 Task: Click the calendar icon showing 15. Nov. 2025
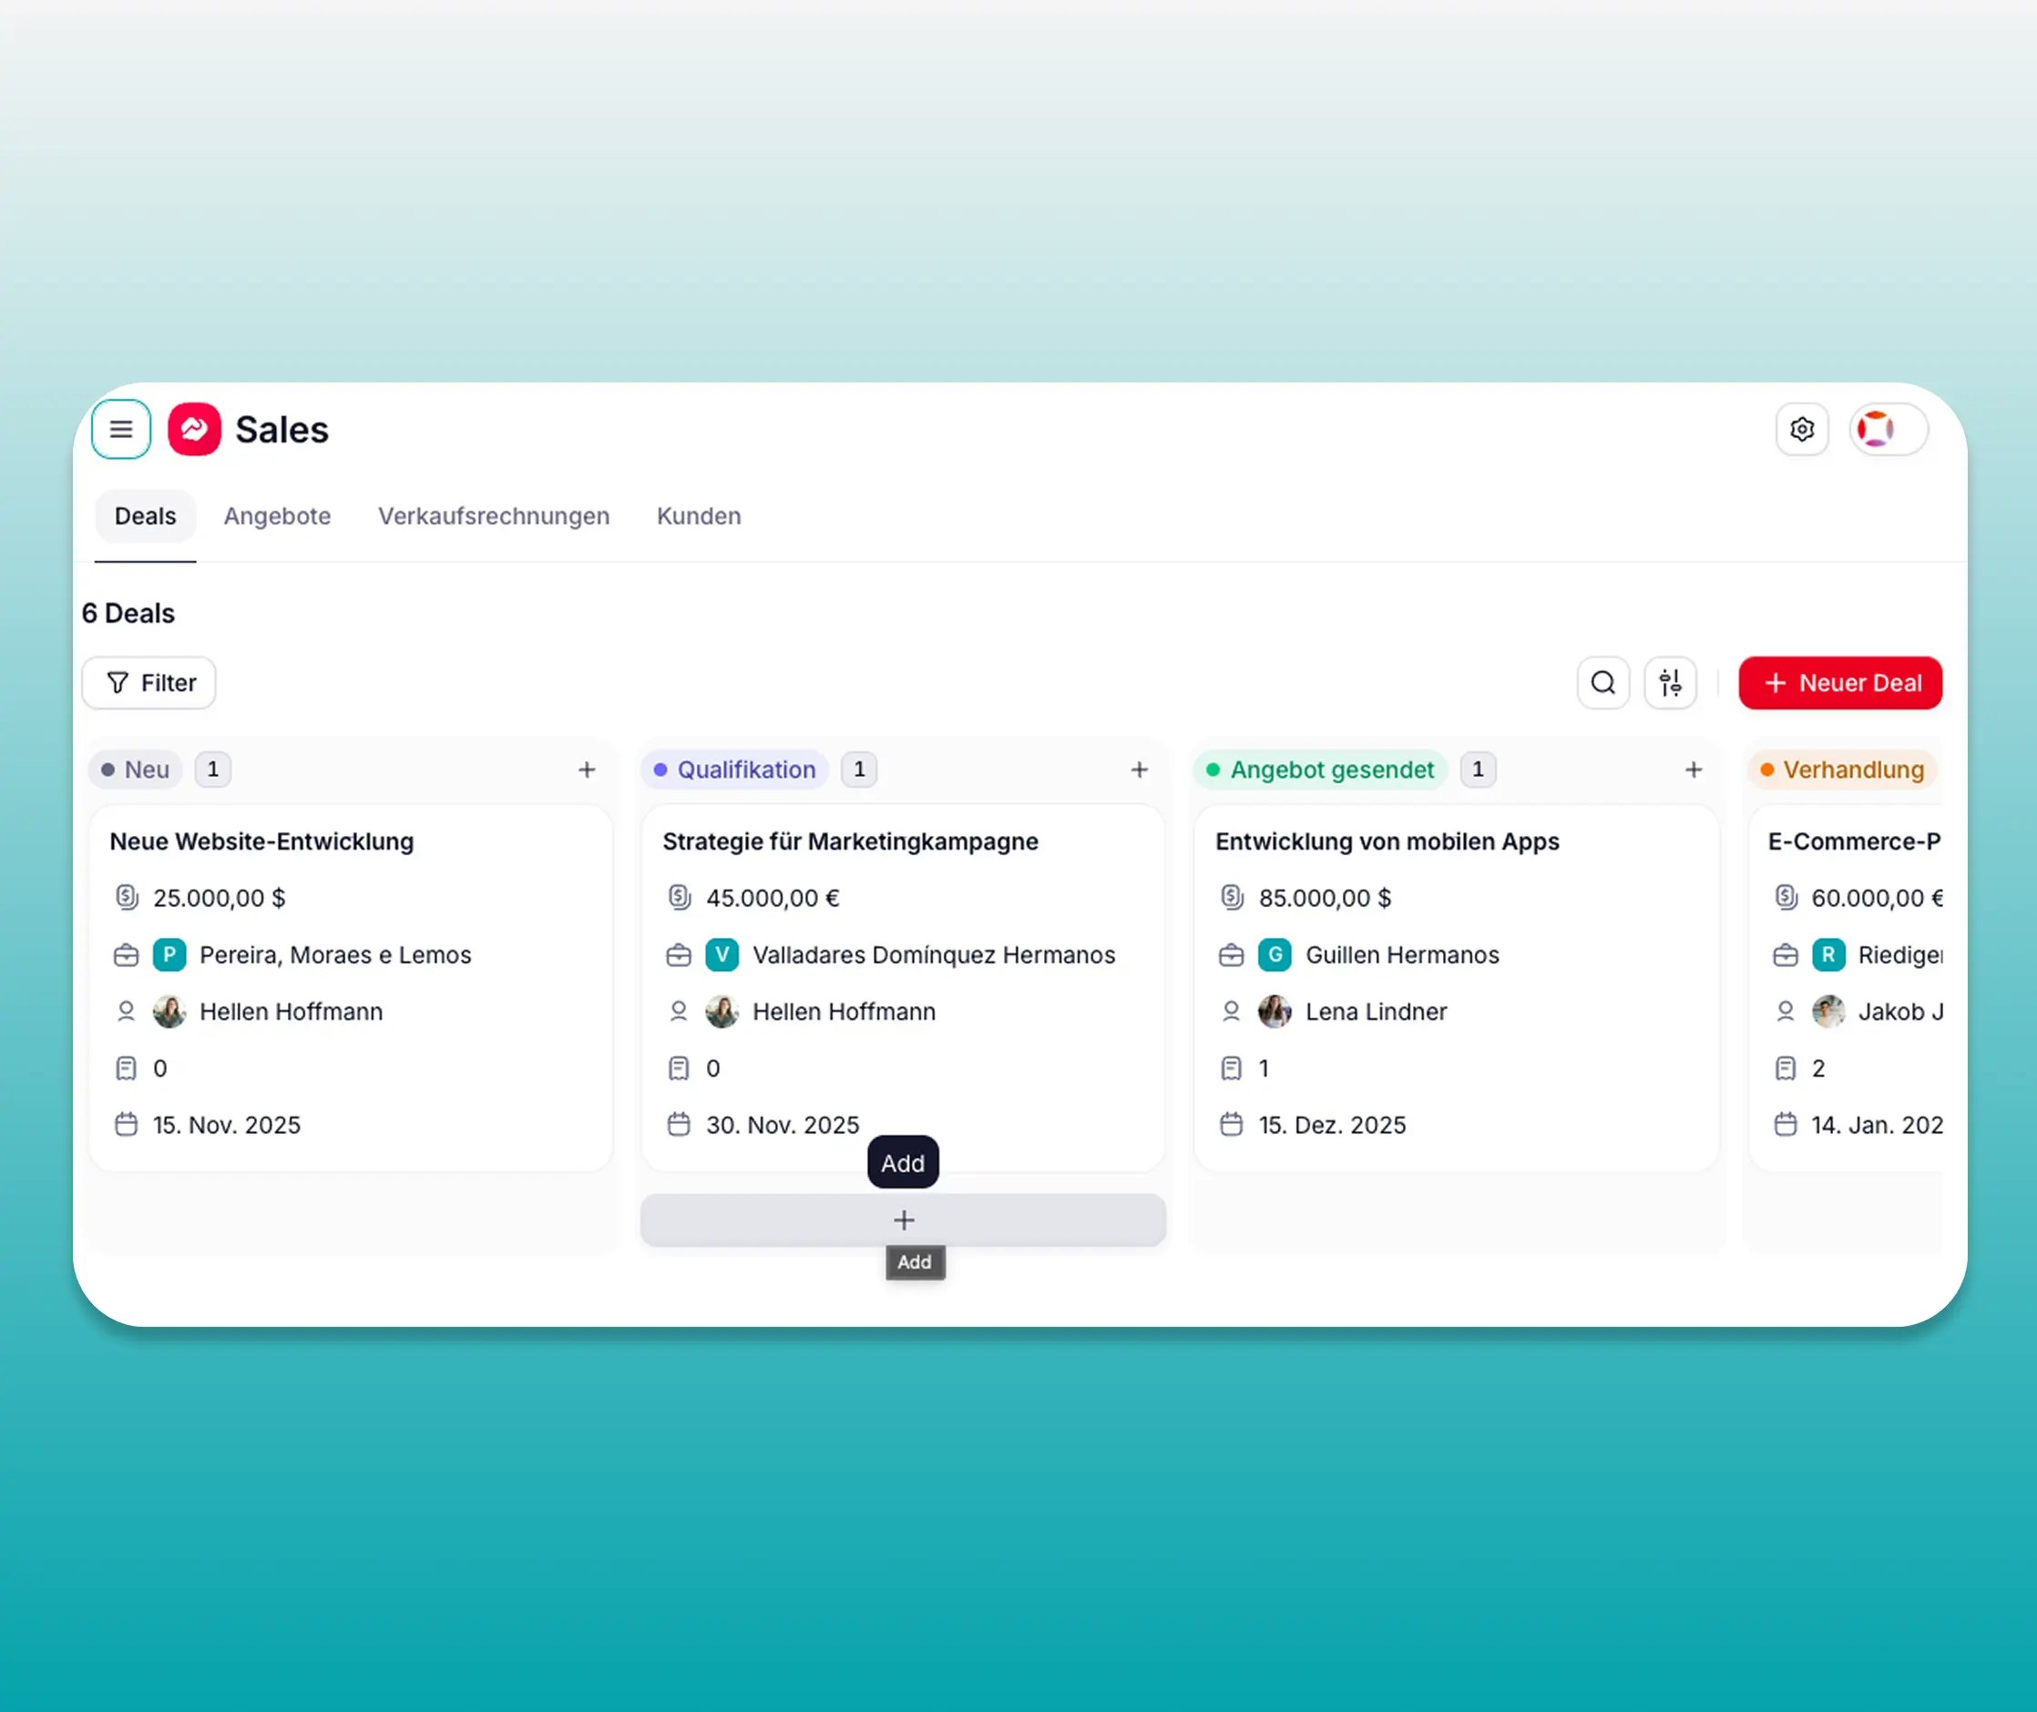[127, 1124]
